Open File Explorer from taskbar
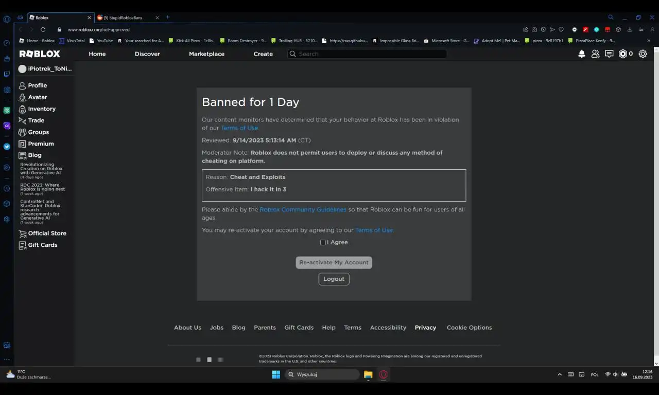The height and width of the screenshot is (395, 659). [x=368, y=374]
